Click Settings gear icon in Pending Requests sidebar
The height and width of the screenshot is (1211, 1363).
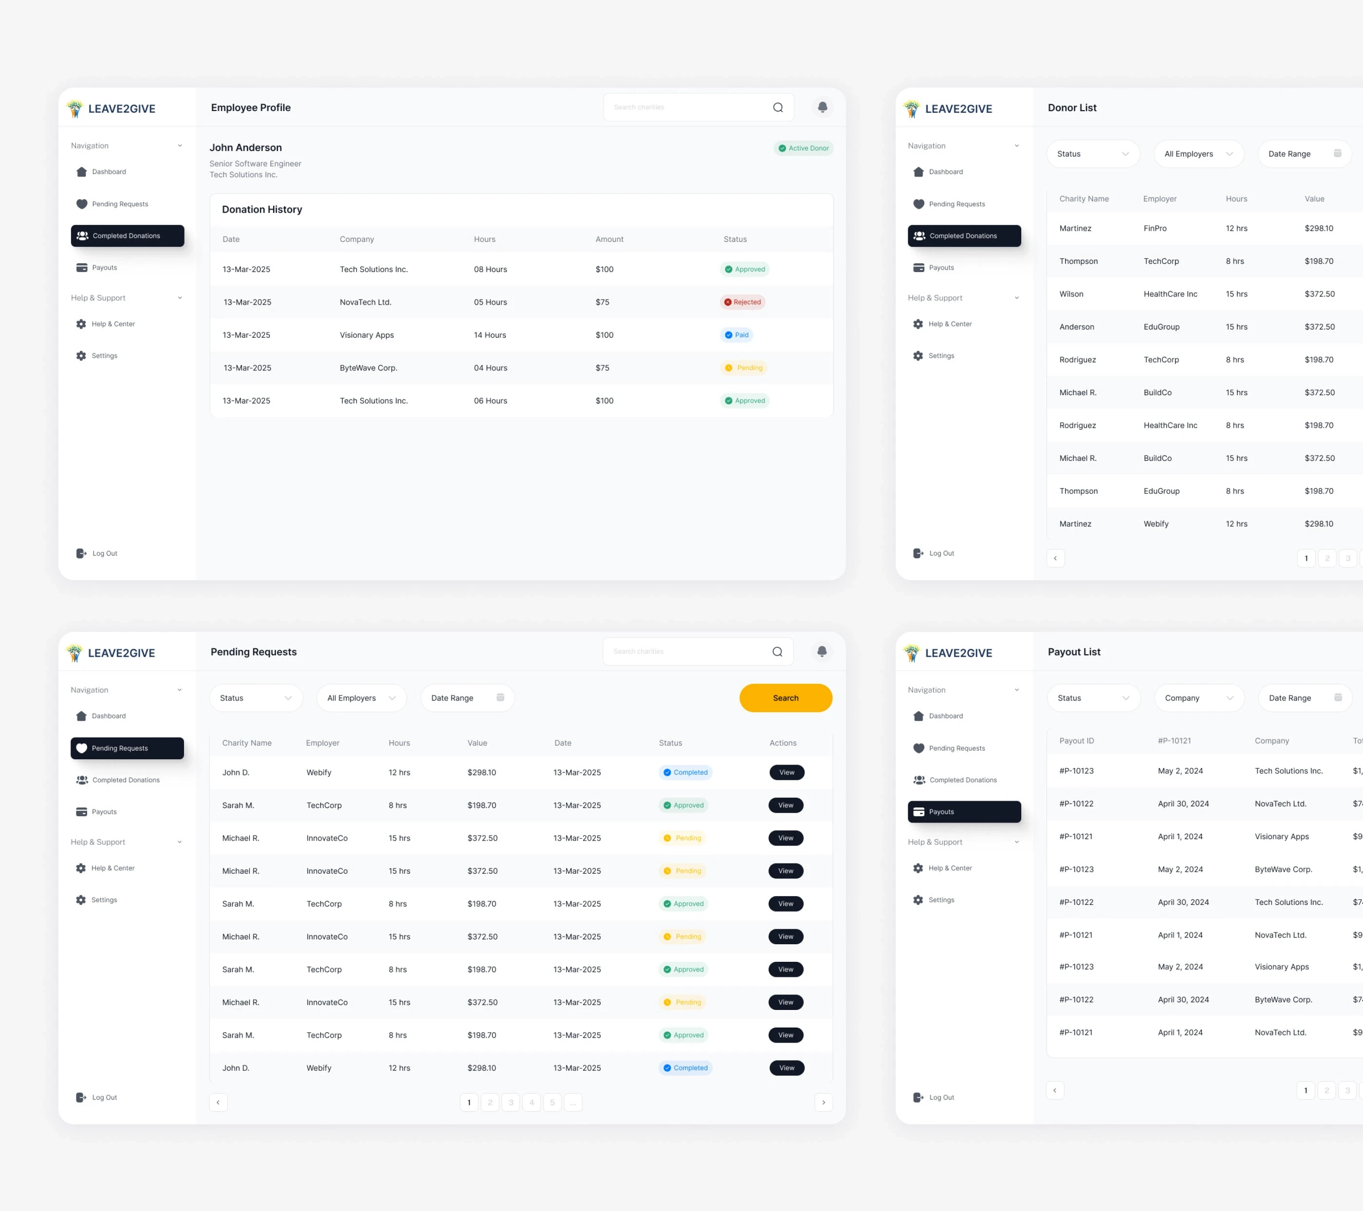(x=81, y=900)
